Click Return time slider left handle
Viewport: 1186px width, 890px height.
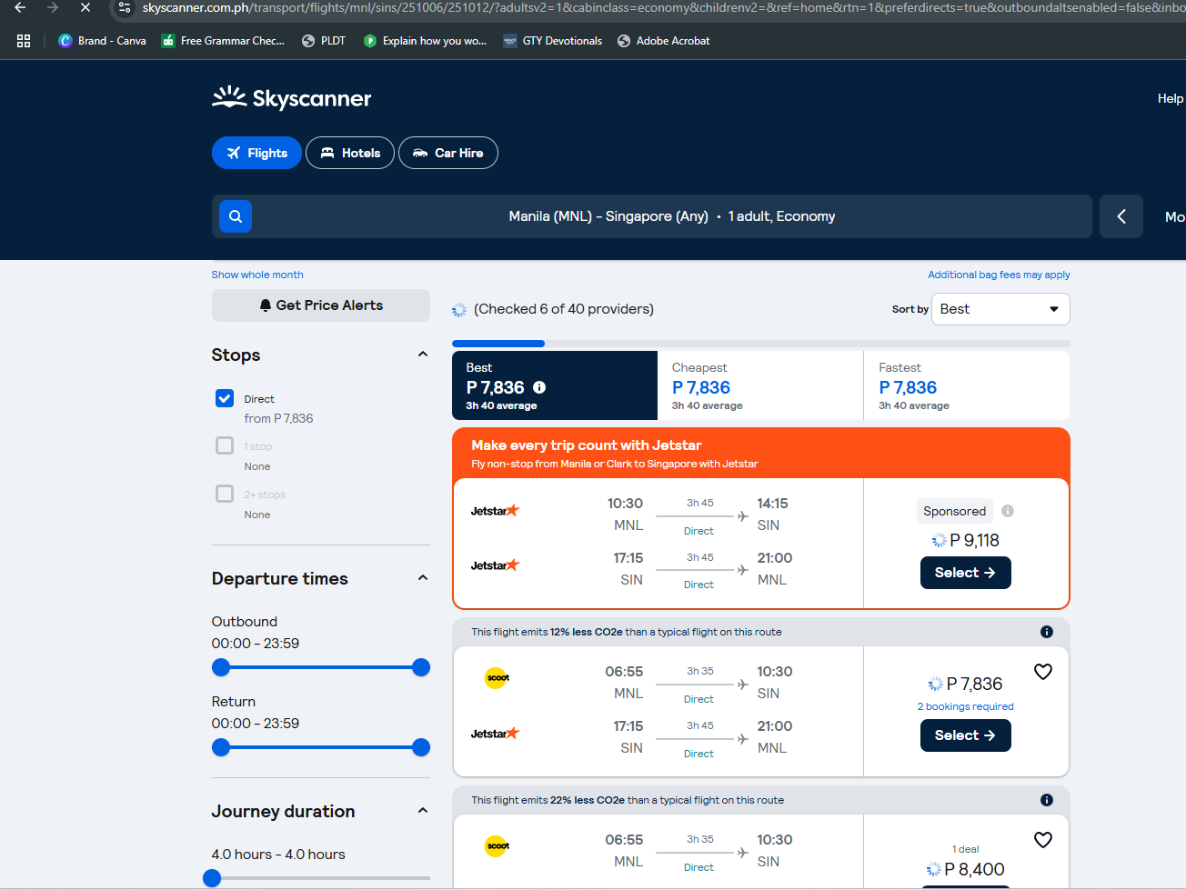click(x=221, y=747)
